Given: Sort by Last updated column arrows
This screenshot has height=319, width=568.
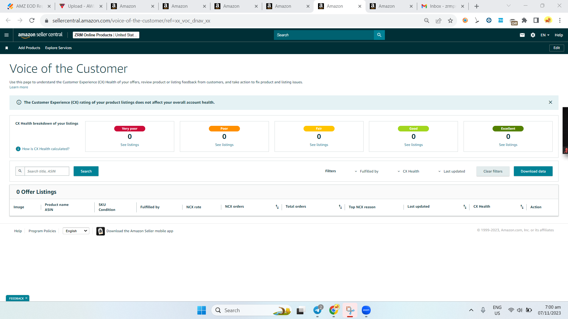Looking at the screenshot, I should tap(465, 207).
